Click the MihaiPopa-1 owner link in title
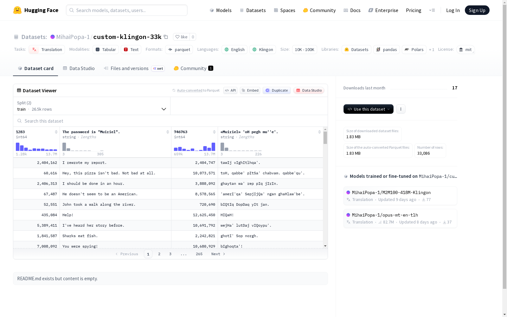Screen dimensions: 507x317 coord(73,37)
